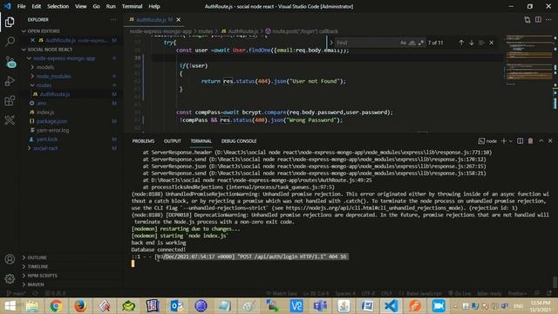Open Source Control view in activity bar
558x314 pixels.
pos(10,62)
